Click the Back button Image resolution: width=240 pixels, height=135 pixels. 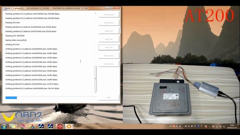tap(109, 97)
